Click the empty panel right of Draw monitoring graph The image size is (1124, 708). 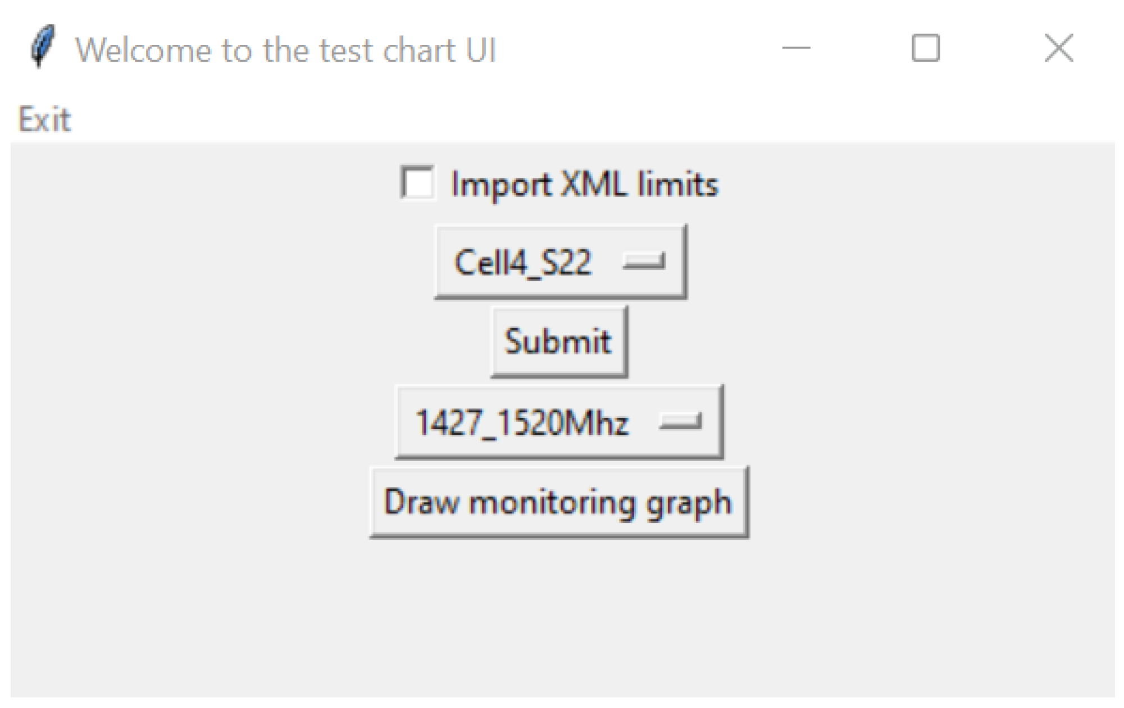[x=927, y=502]
